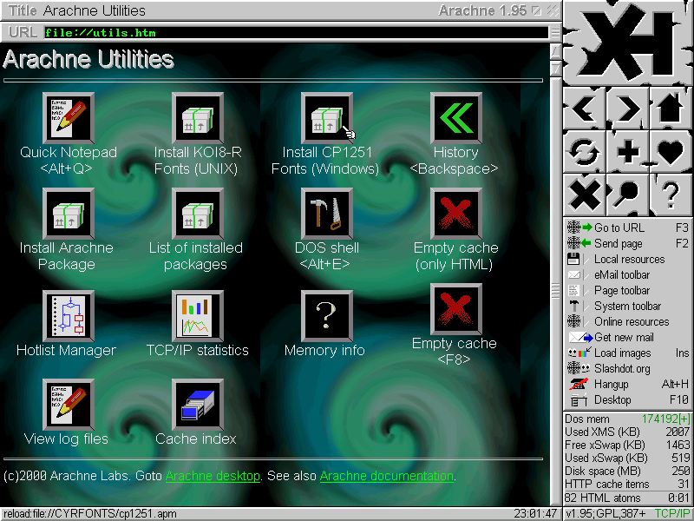
Task: Click Empty cache (only HTML) red X icon
Action: (456, 214)
